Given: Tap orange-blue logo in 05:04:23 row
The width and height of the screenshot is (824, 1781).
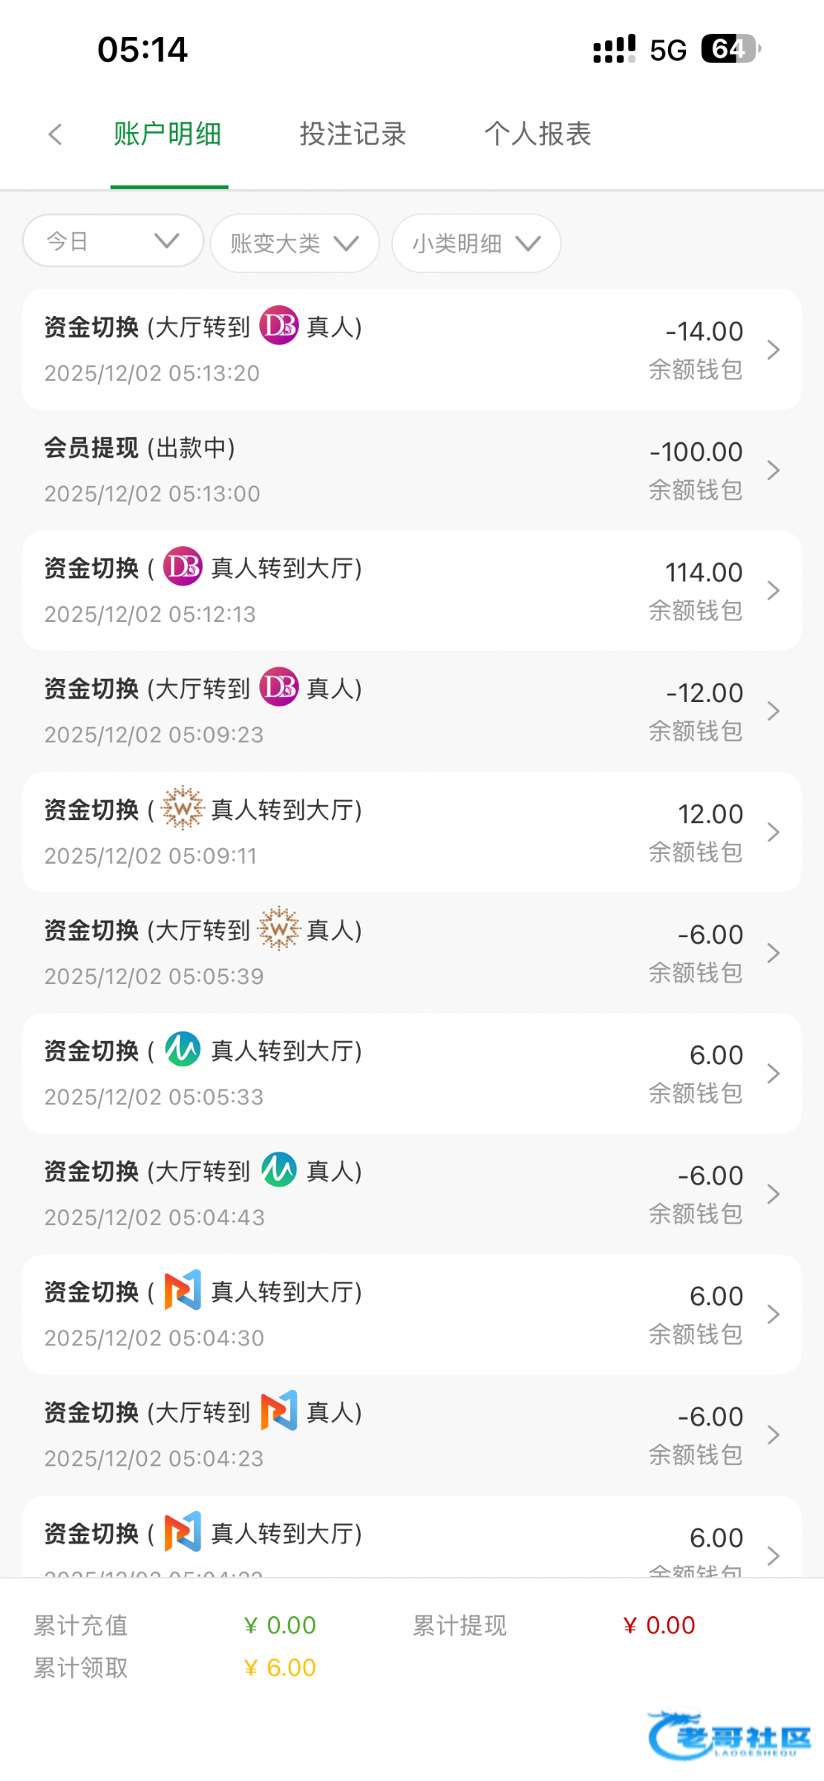Looking at the screenshot, I should point(278,1411).
